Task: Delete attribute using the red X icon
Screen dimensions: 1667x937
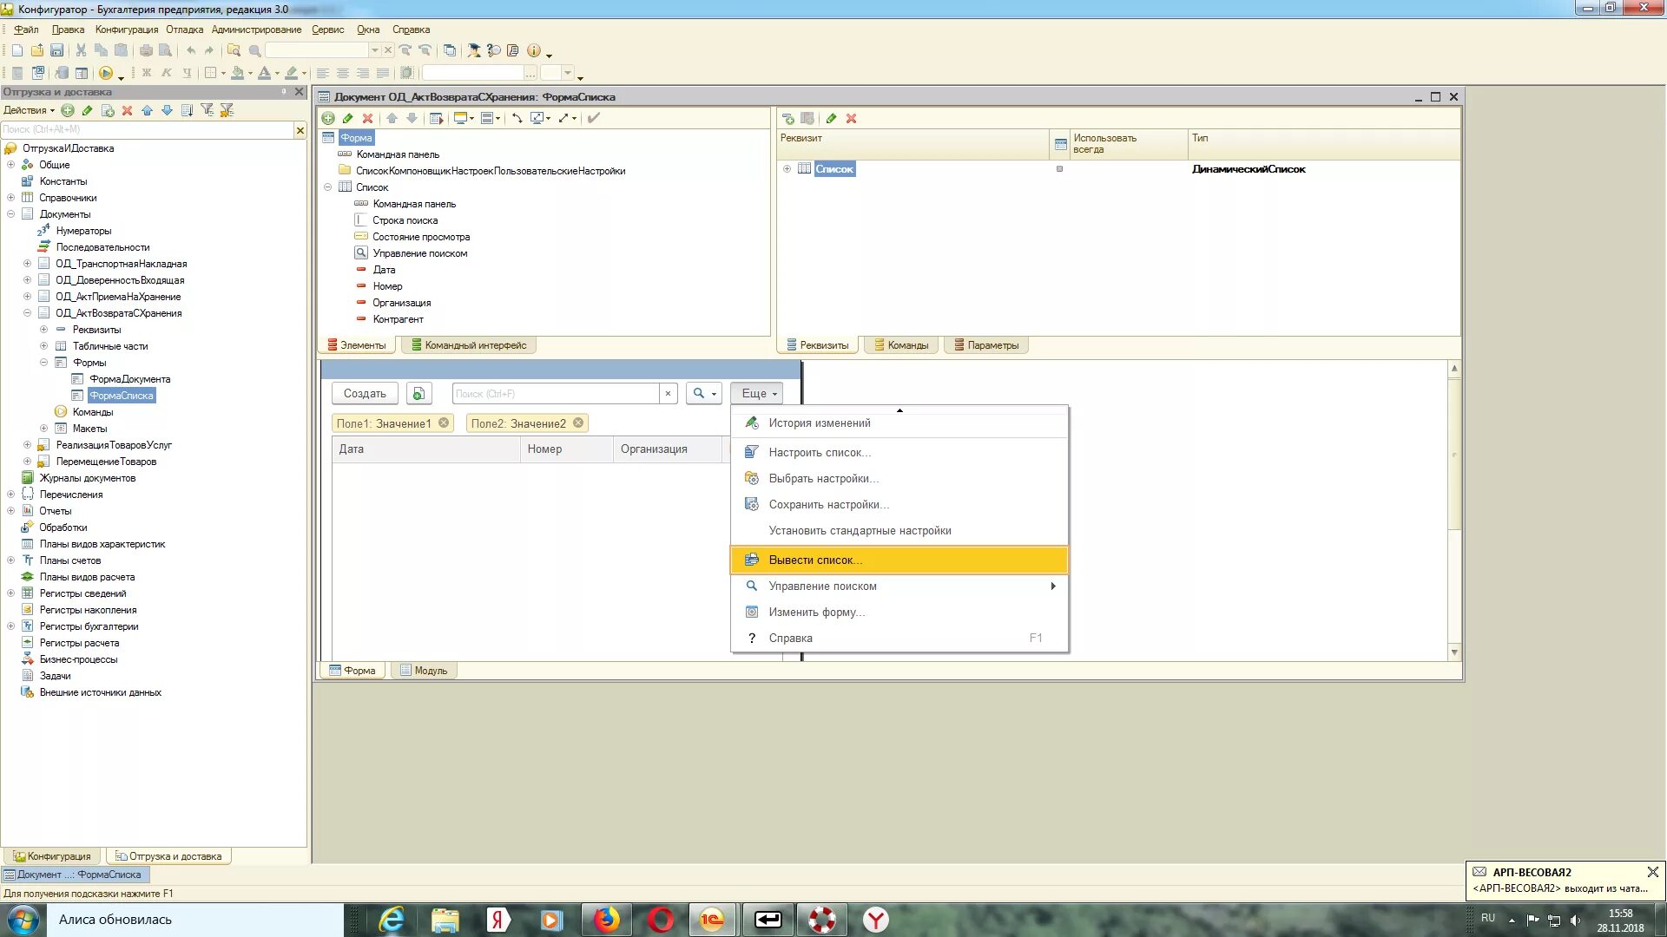Action: point(851,119)
